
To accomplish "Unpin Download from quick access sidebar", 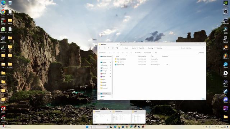I will [x=111, y=65].
